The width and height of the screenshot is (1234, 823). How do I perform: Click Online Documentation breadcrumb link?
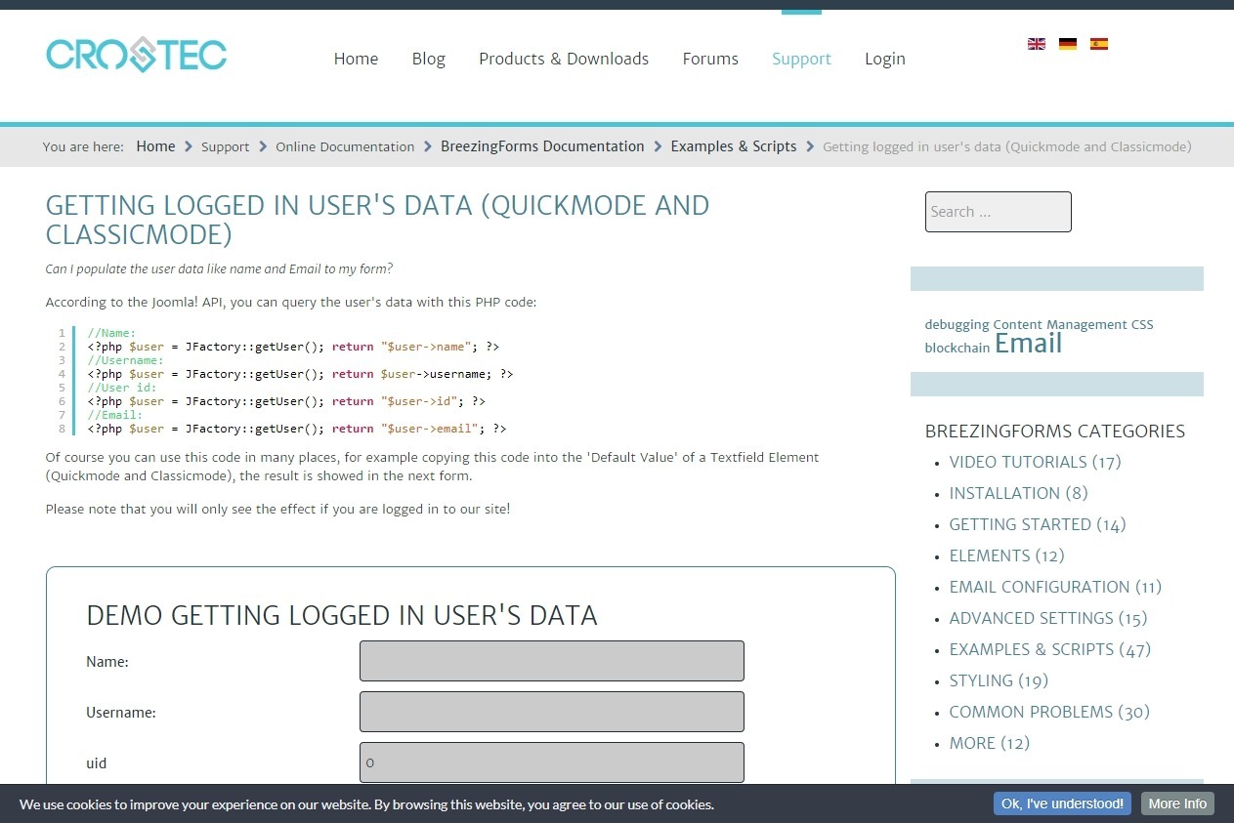click(345, 147)
